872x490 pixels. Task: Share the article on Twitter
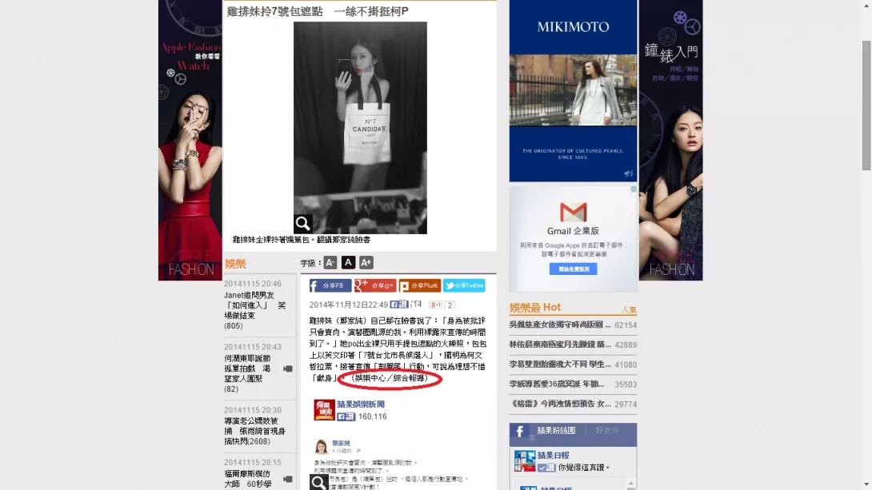coord(464,285)
